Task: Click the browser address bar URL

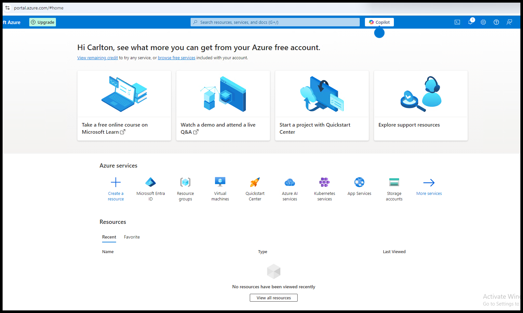Action: coord(39,8)
